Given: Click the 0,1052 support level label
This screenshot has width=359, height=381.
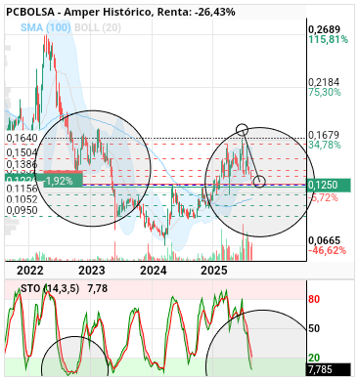Looking at the screenshot, I should coord(22,199).
